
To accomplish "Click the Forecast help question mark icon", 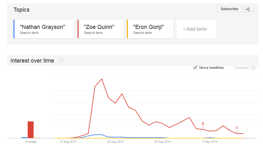I will point(253,68).
